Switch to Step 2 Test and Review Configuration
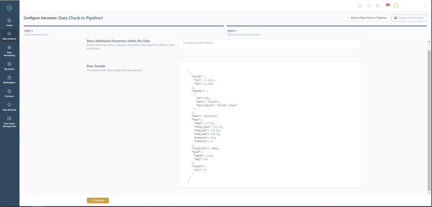This screenshot has width=432, height=207. pyautogui.click(x=244, y=33)
